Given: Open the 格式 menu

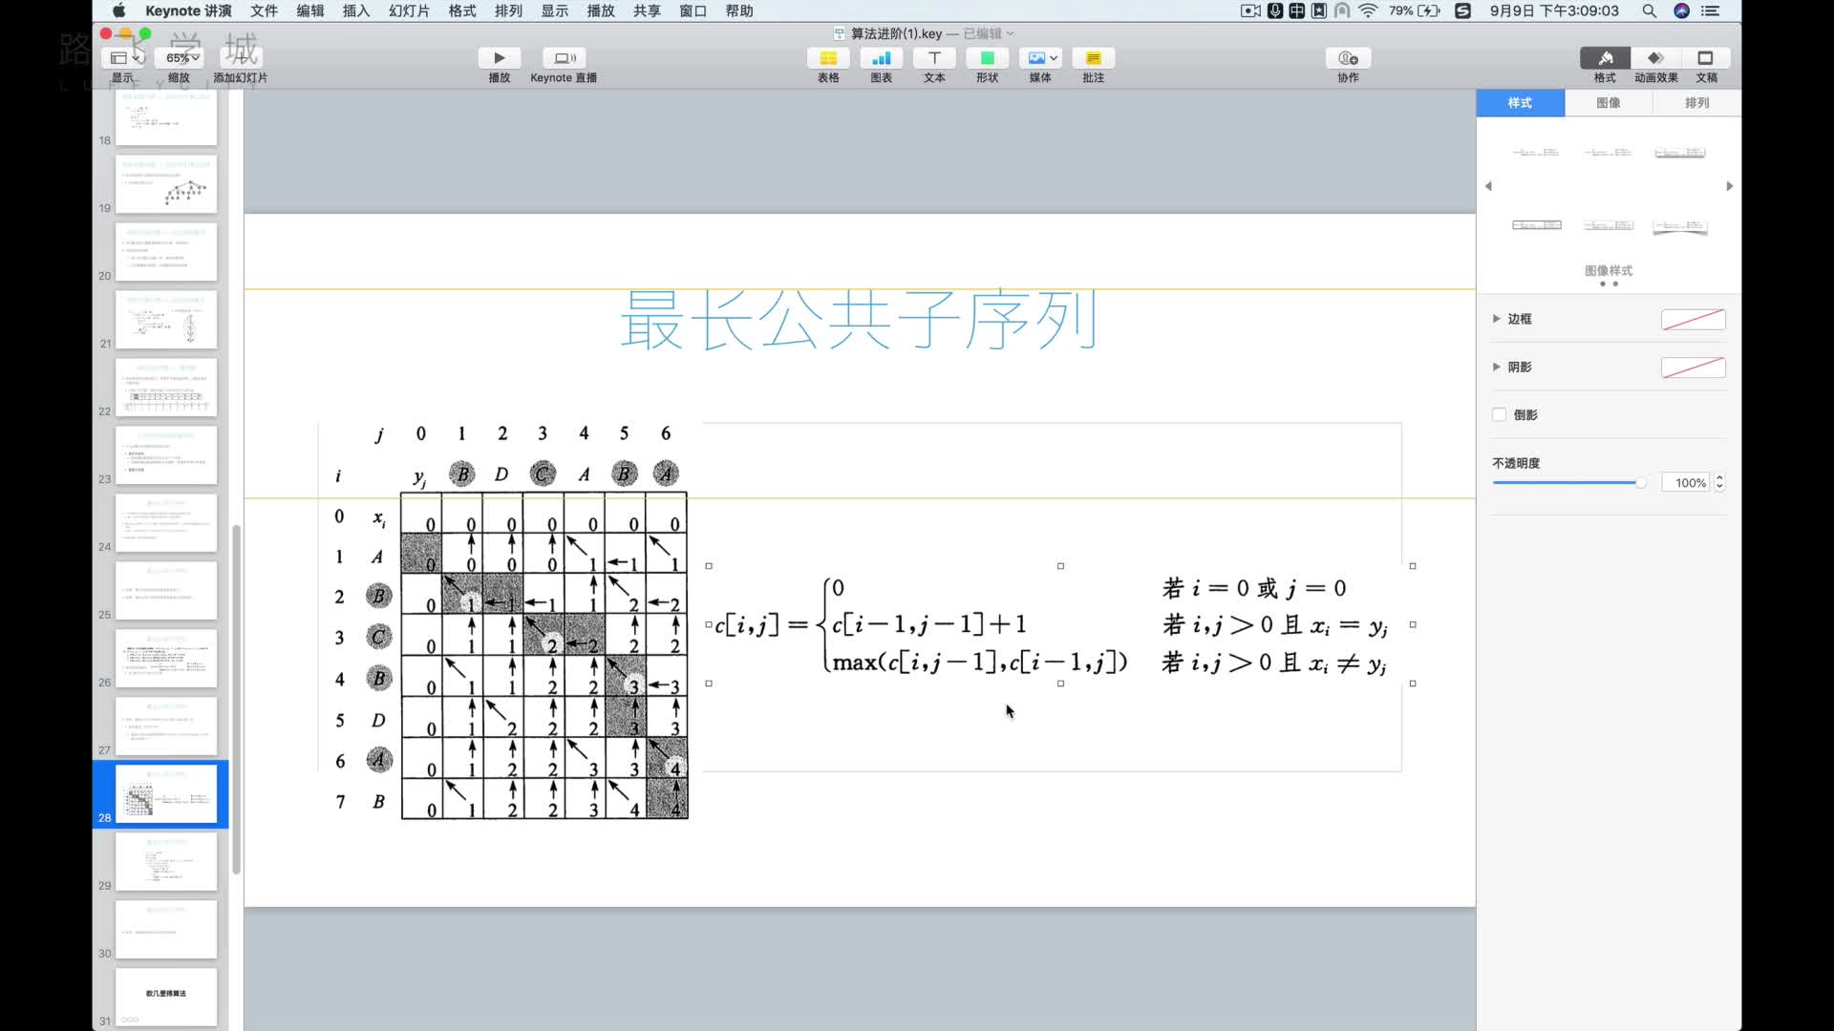Looking at the screenshot, I should click(462, 11).
